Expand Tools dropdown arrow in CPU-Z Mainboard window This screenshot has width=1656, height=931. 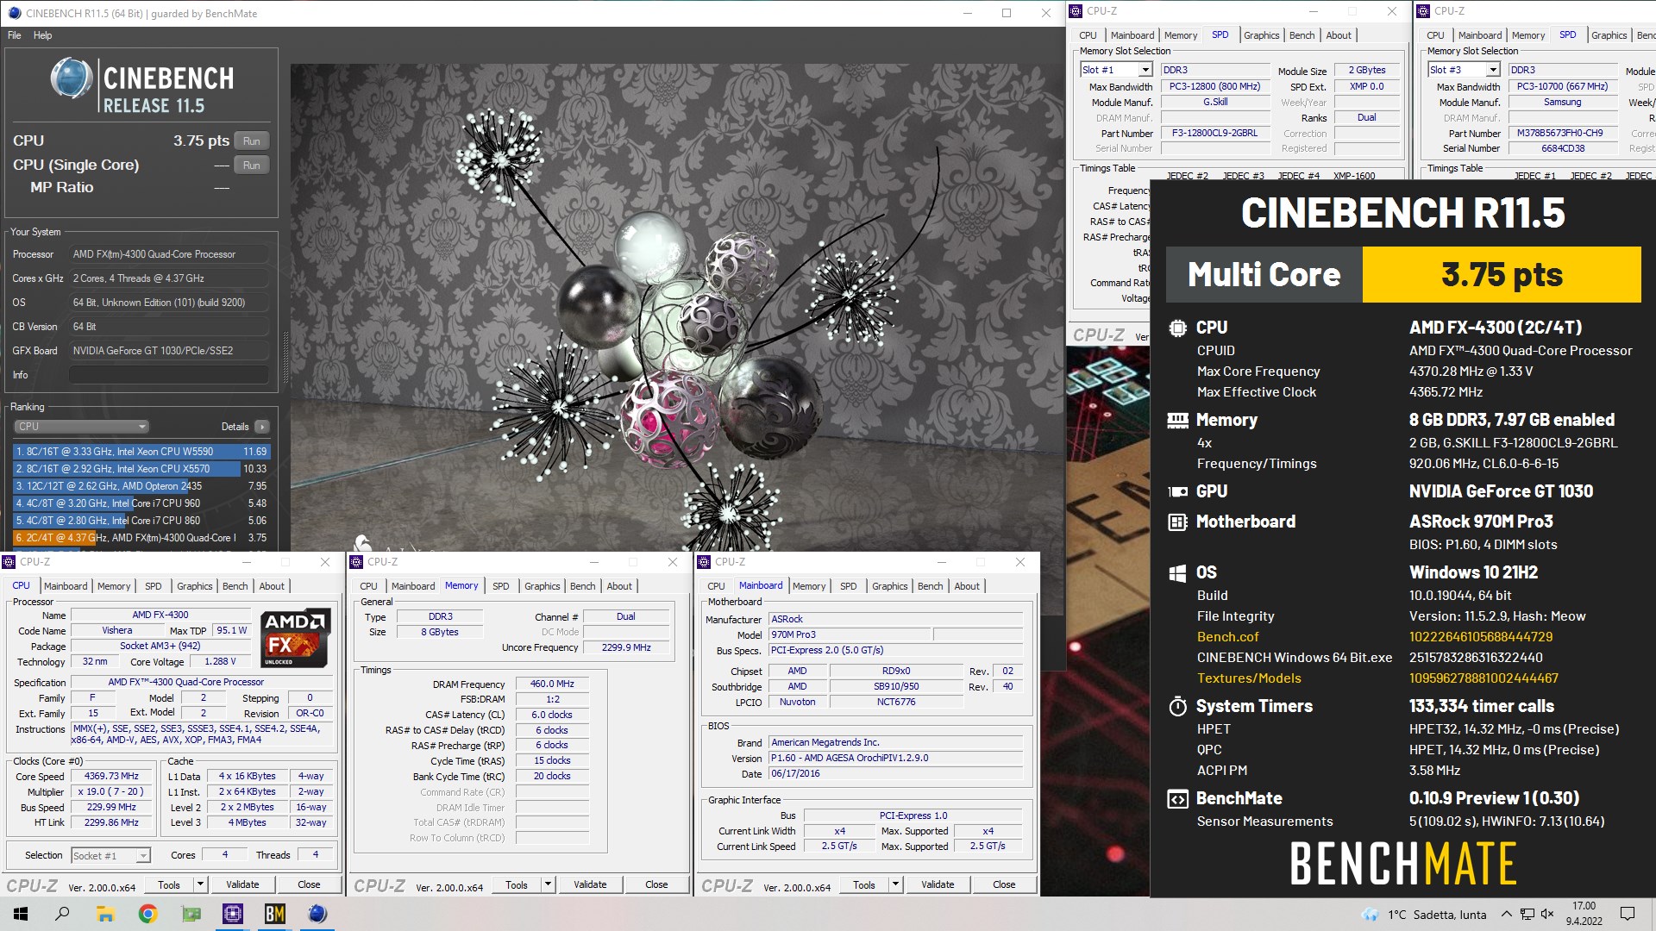click(895, 884)
